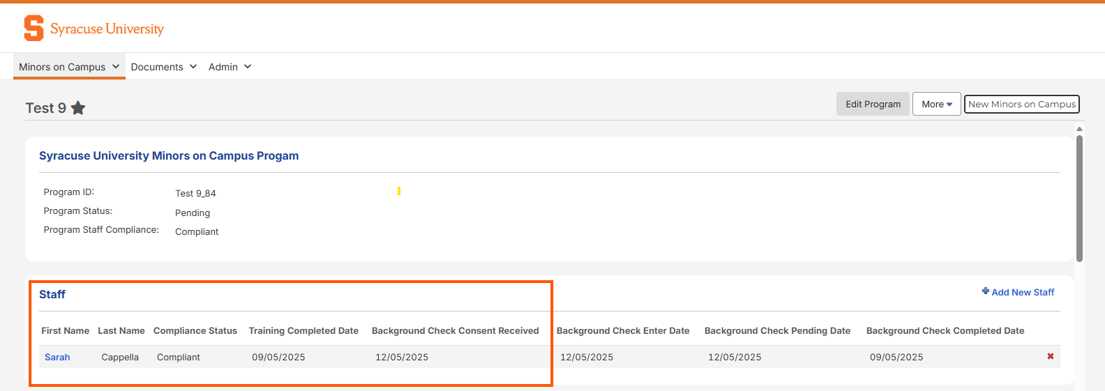The image size is (1105, 391).
Task: Click the New Minors on Campus button
Action: tap(1021, 105)
